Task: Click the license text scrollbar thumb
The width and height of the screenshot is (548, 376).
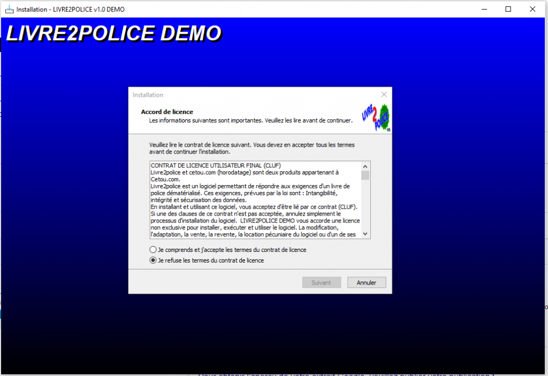Action: 366,175
